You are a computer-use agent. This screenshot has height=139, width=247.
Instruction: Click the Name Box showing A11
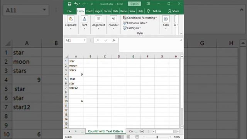click(74, 40)
